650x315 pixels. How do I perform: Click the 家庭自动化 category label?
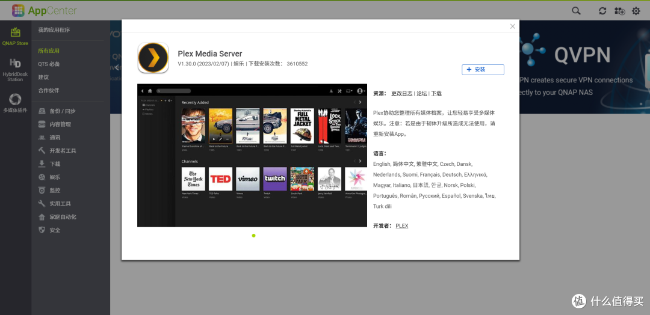pos(63,217)
